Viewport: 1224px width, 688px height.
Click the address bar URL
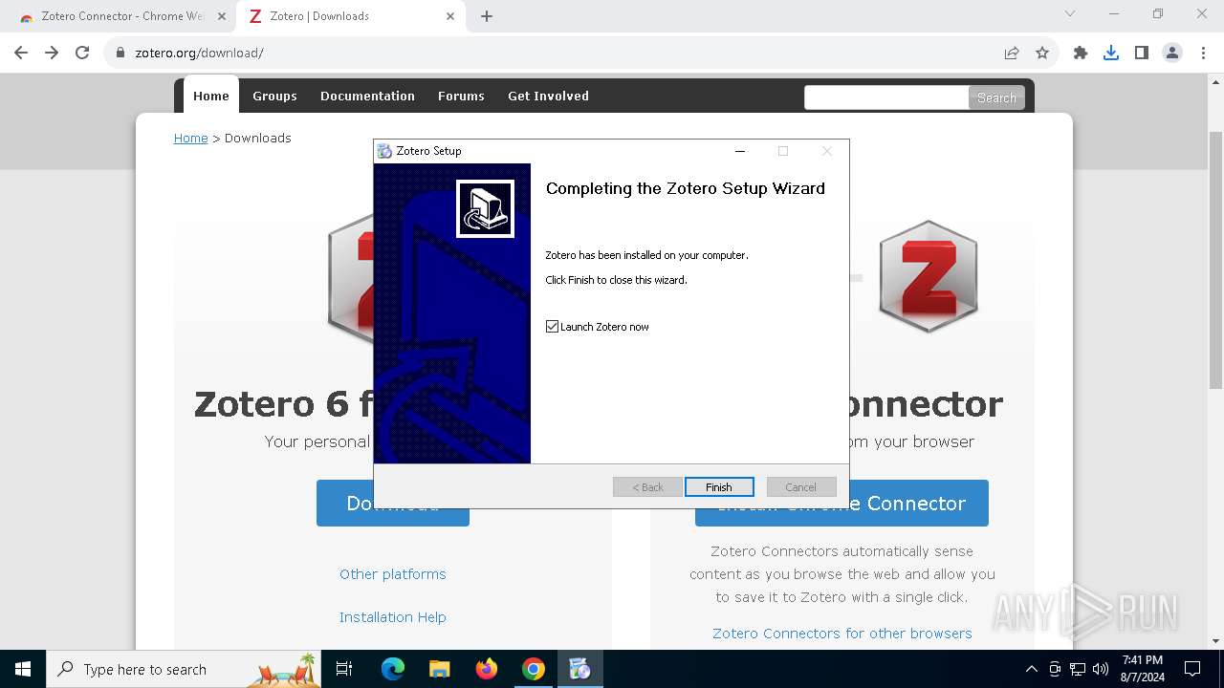pos(199,53)
